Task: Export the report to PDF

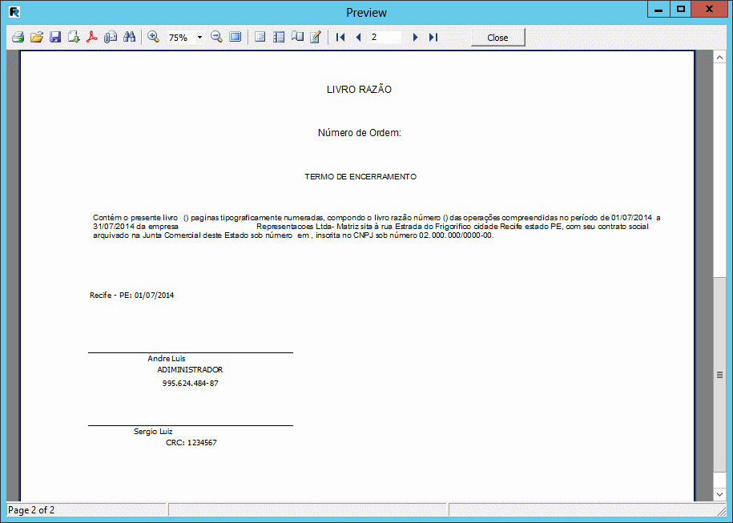Action: [92, 37]
